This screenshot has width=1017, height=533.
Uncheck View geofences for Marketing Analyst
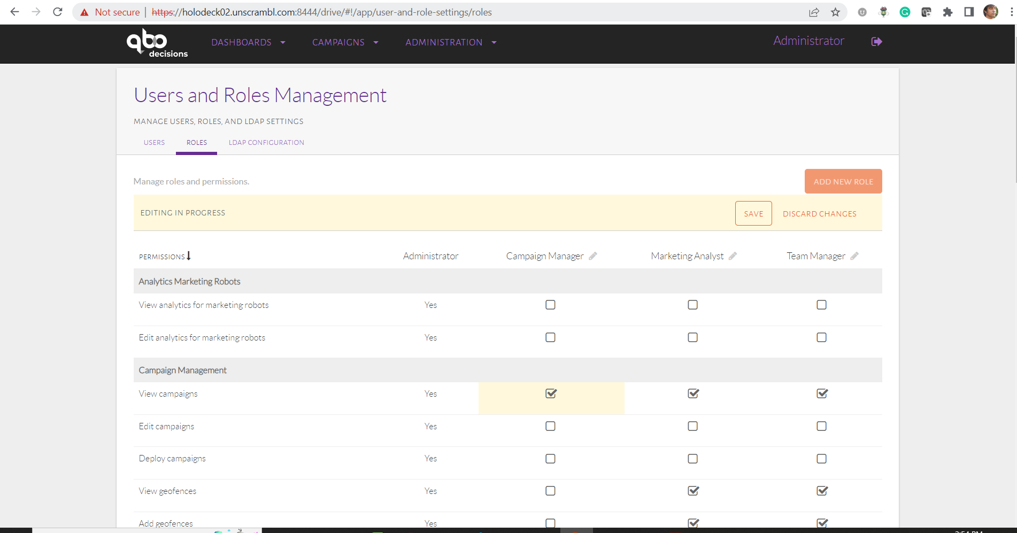click(693, 491)
